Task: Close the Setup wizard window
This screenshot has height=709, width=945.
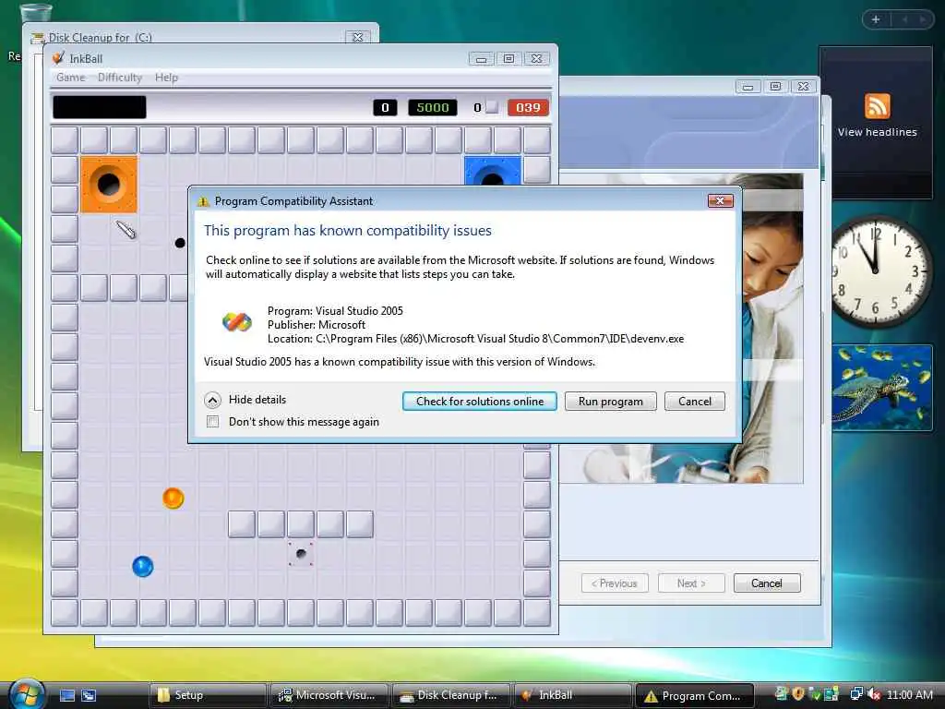Action: click(x=804, y=86)
